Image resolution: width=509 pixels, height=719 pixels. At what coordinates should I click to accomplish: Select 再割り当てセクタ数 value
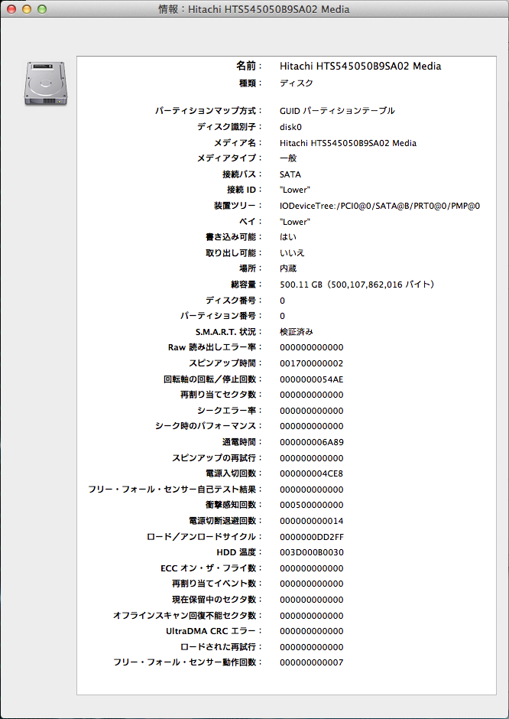click(312, 395)
